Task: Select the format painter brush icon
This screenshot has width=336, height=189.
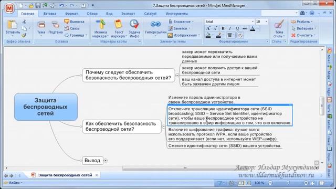Action: [24, 35]
